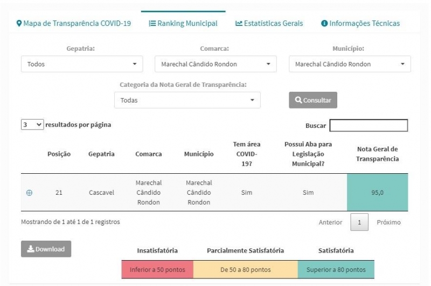Focus the Buscar search field
The width and height of the screenshot is (431, 286).
click(x=369, y=126)
